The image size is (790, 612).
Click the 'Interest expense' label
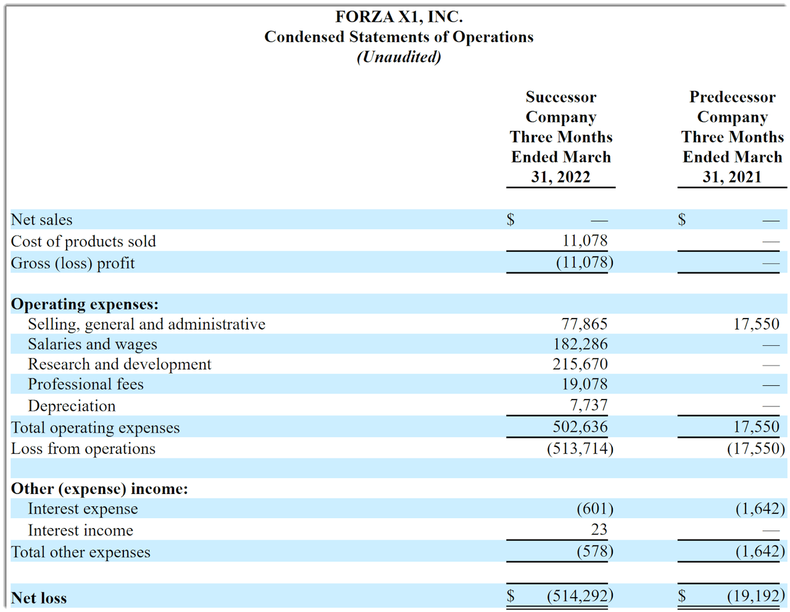(x=83, y=509)
